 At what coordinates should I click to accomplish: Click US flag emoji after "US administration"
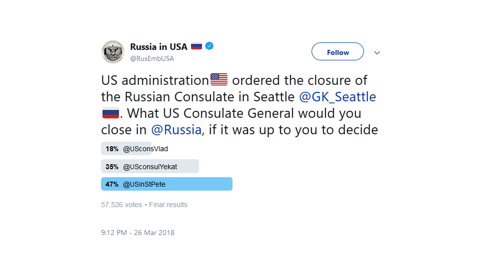[219, 80]
